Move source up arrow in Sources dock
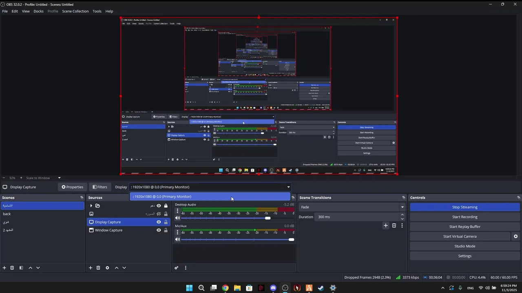Viewport: 522px width, 293px height. 117,268
